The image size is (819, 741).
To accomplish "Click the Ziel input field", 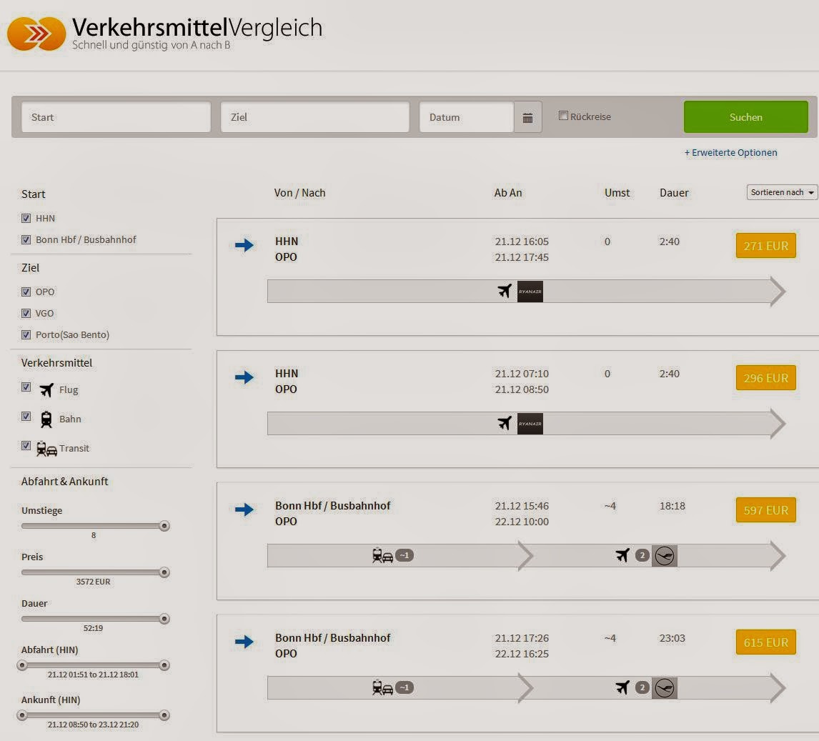I will 315,117.
